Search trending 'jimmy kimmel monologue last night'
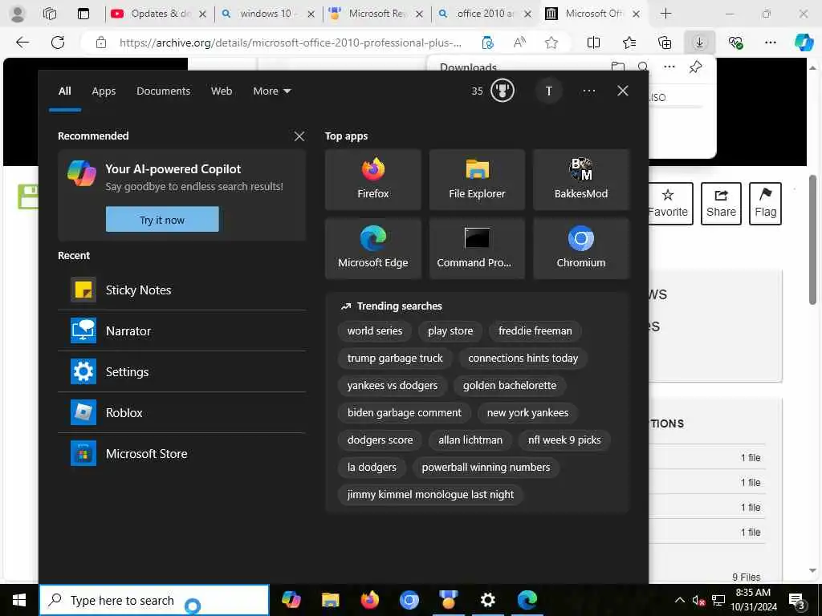This screenshot has width=822, height=616. click(430, 494)
